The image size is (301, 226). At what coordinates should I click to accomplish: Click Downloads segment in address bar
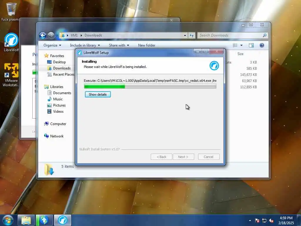coord(93,35)
